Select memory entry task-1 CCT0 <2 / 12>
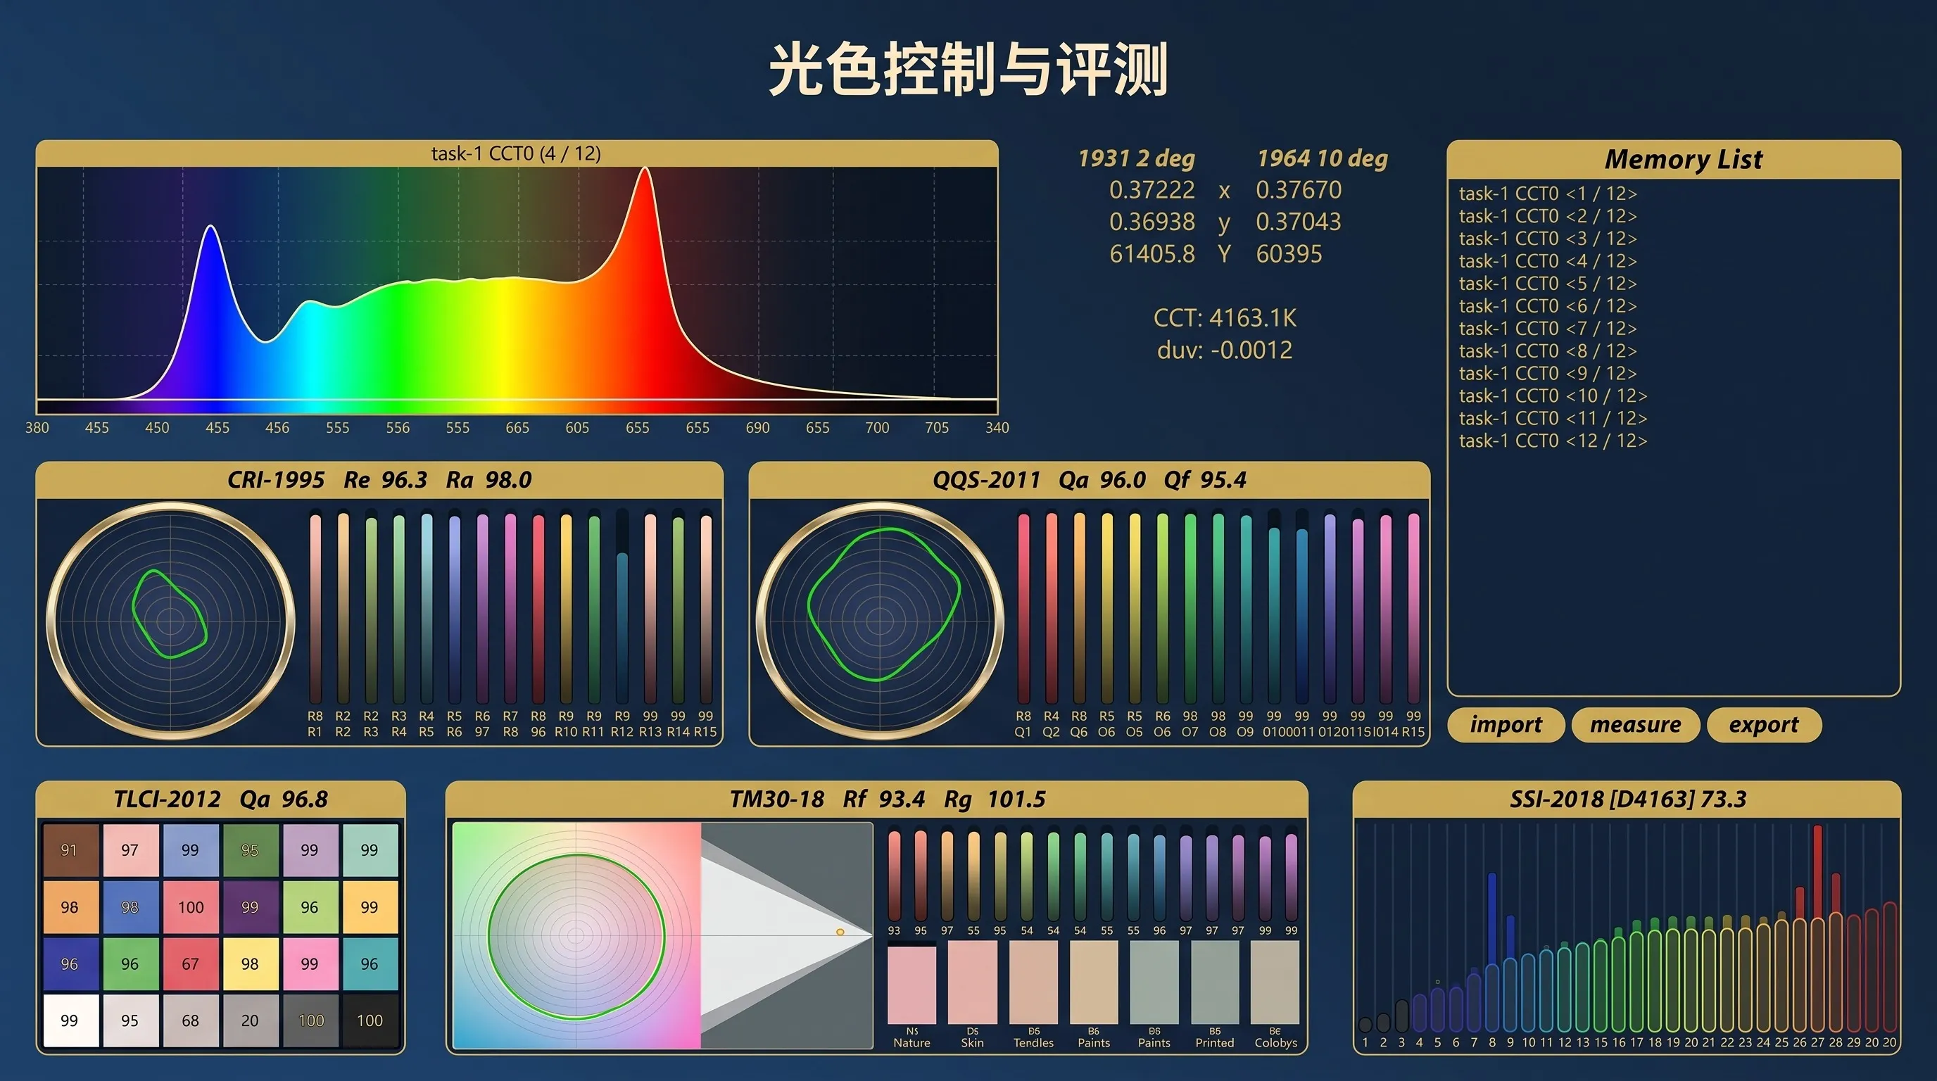Viewport: 1937px width, 1081px height. (1548, 217)
